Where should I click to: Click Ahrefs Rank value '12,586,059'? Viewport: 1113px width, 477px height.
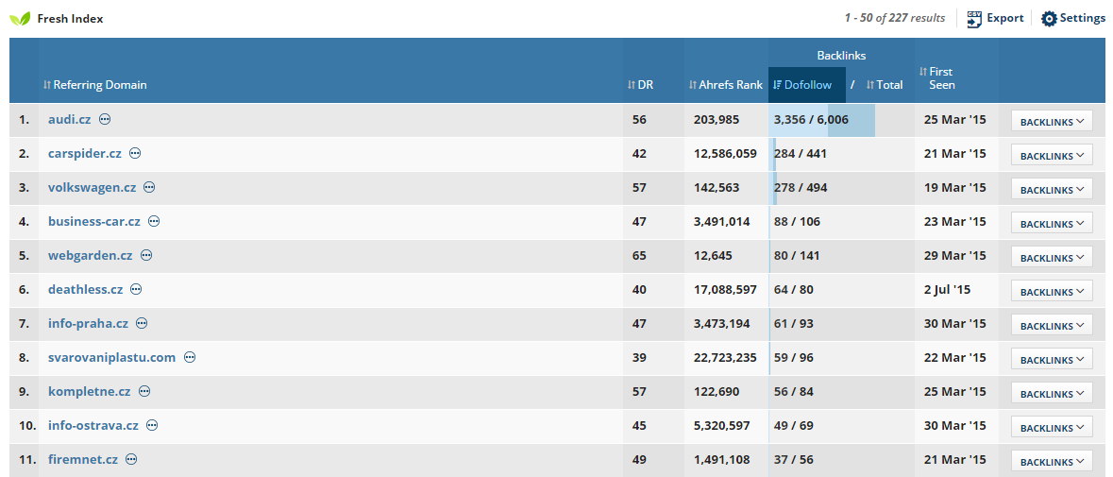tap(725, 154)
